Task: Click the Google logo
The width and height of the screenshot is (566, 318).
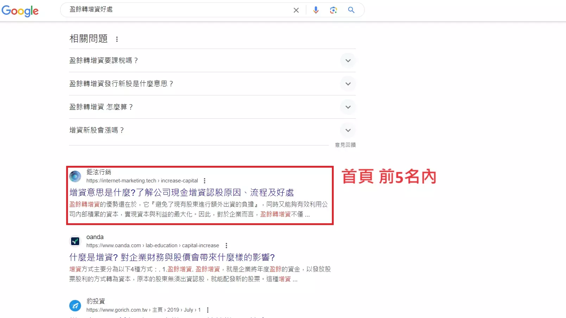Action: [20, 11]
